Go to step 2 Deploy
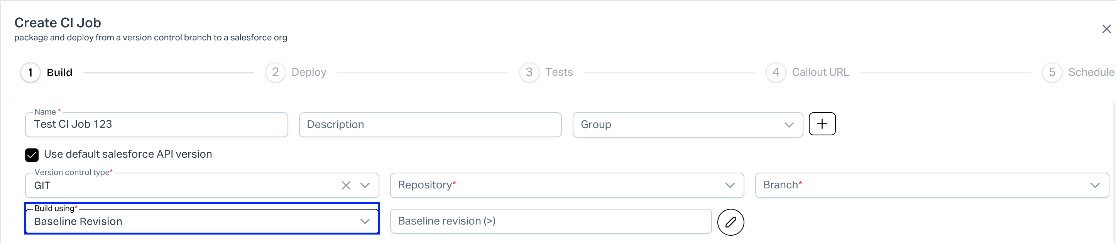1116x243 pixels. 308,73
